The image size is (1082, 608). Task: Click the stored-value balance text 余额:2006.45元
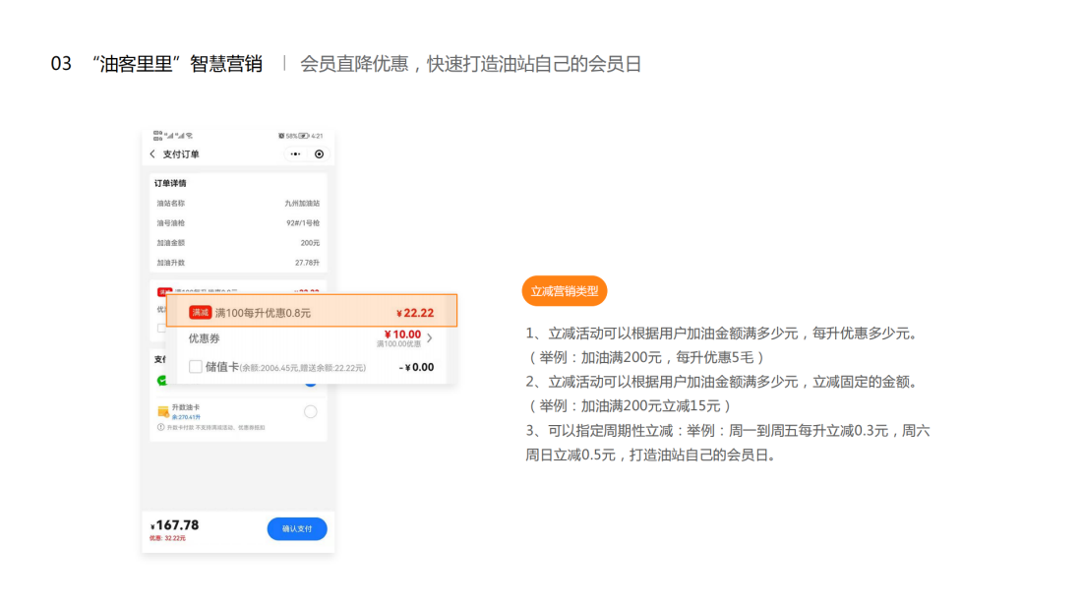click(x=270, y=368)
